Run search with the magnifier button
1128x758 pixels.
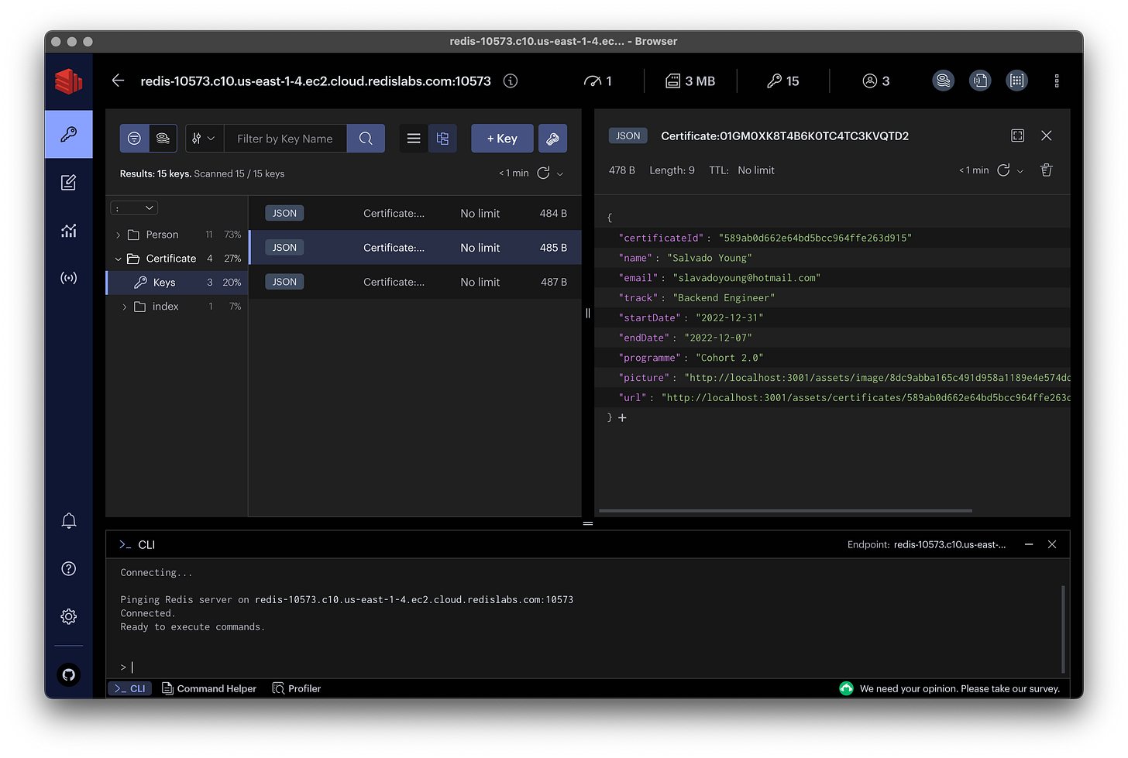click(366, 139)
